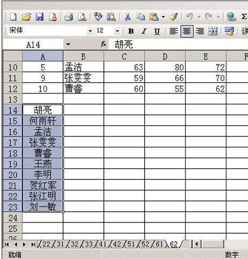Open the font size dropdown arrow
248x259 pixels.
point(117,31)
